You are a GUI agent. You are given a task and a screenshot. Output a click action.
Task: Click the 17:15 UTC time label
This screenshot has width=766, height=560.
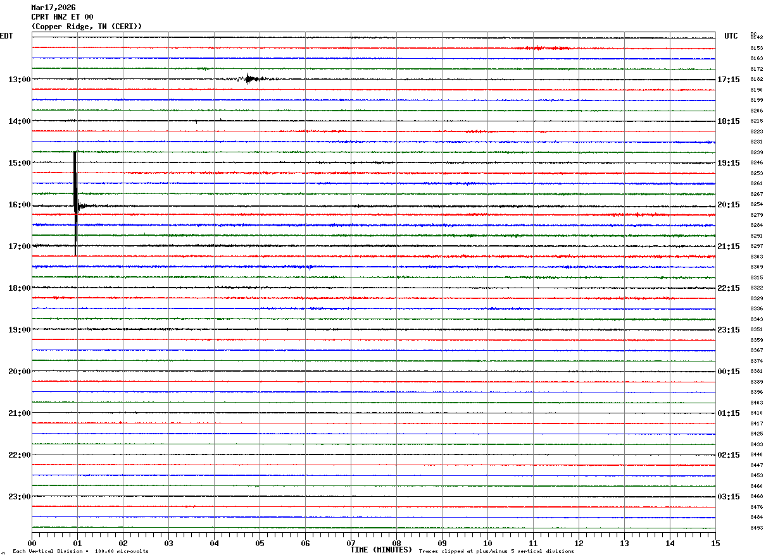coord(729,80)
